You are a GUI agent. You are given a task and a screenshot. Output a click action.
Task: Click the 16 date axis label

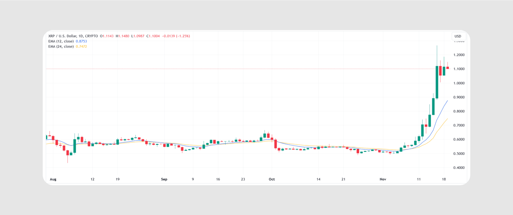pos(218,179)
